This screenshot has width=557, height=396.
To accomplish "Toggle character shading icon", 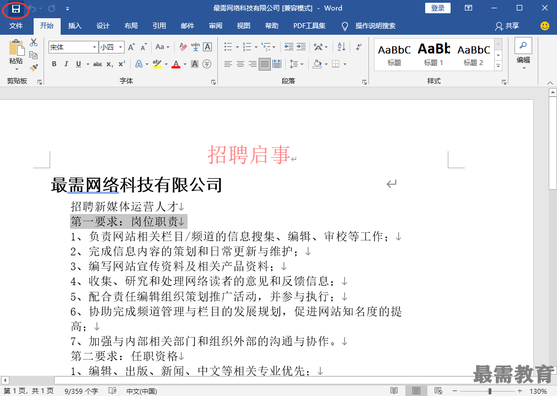I will coord(195,64).
